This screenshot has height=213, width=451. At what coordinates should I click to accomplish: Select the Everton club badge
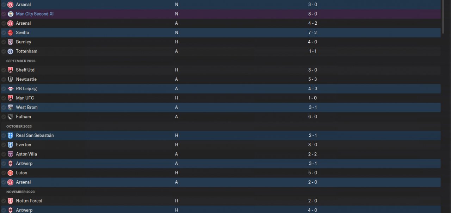click(11, 145)
